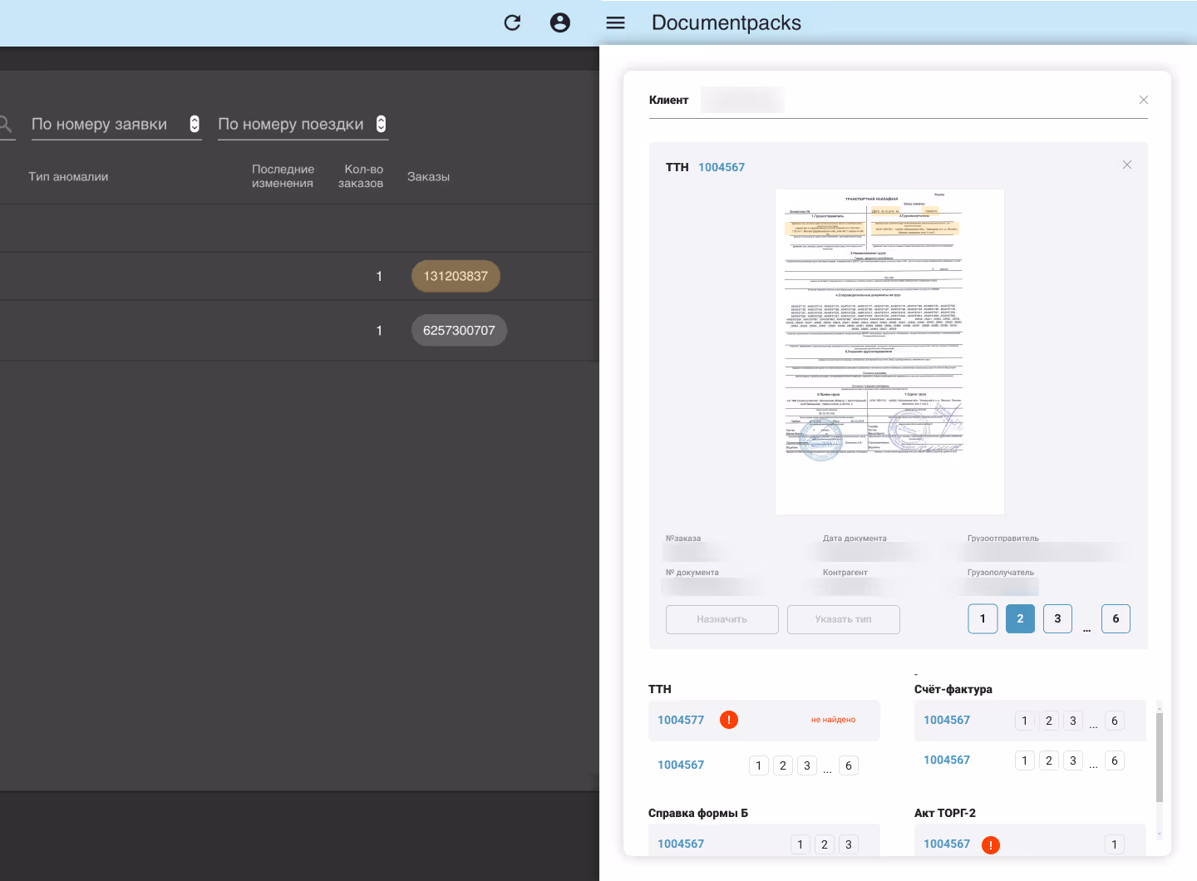
Task: Open the 1004567 link in the highlighted Счёт-фактура row
Action: [947, 720]
